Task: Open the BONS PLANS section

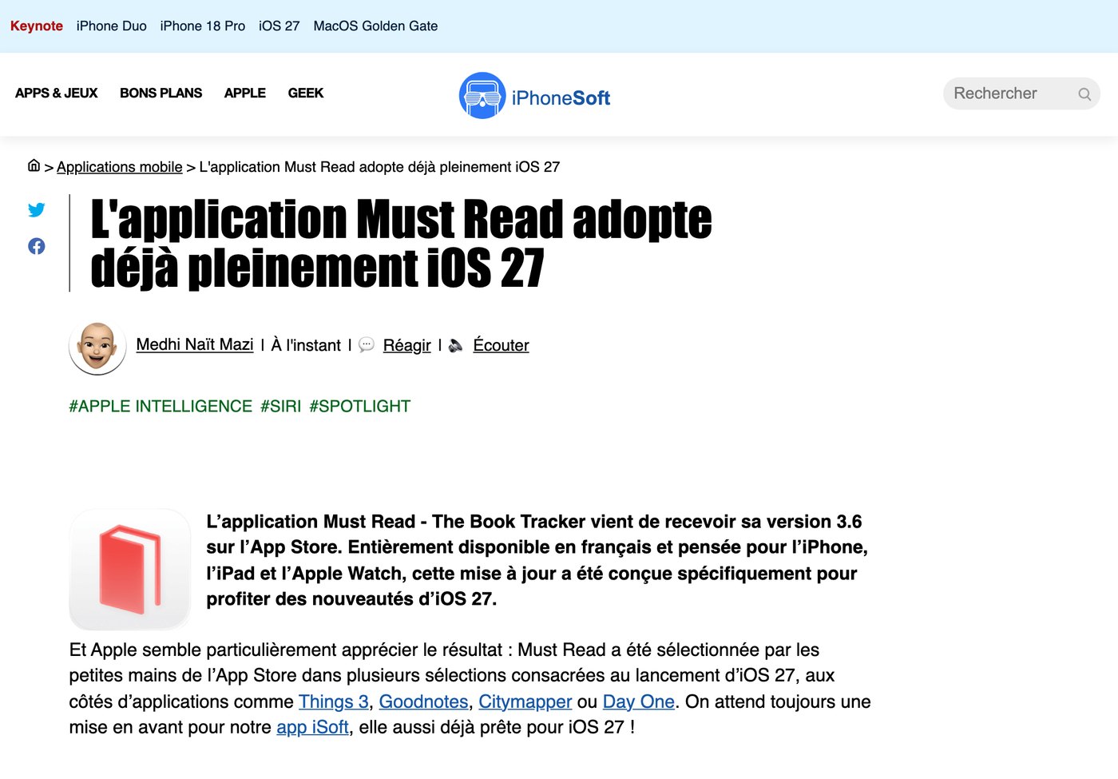Action: 161,93
